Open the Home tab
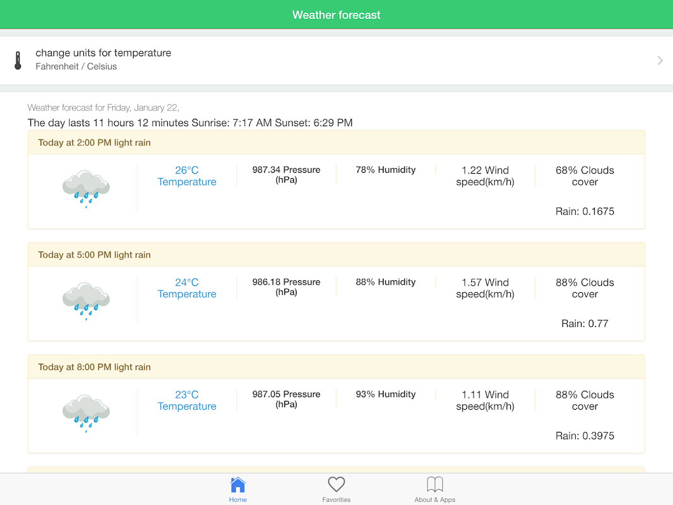Screen dimensions: 673x505 238,489
